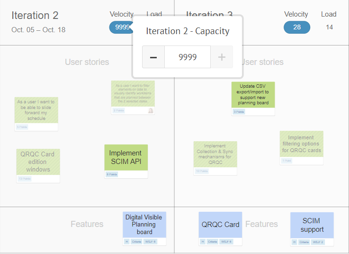Increase capacity with the plus button

(x=222, y=57)
